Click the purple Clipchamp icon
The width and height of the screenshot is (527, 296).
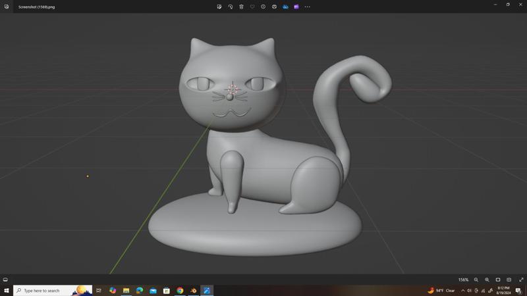[296, 7]
